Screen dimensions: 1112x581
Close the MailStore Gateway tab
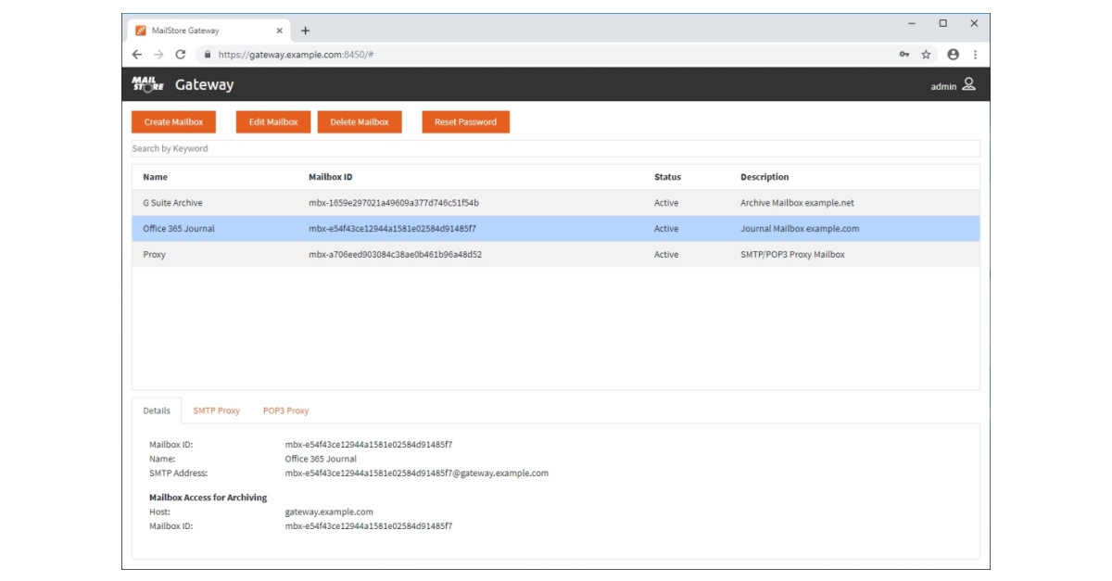(x=280, y=31)
